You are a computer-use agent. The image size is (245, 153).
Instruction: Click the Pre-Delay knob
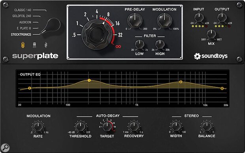(135, 21)
